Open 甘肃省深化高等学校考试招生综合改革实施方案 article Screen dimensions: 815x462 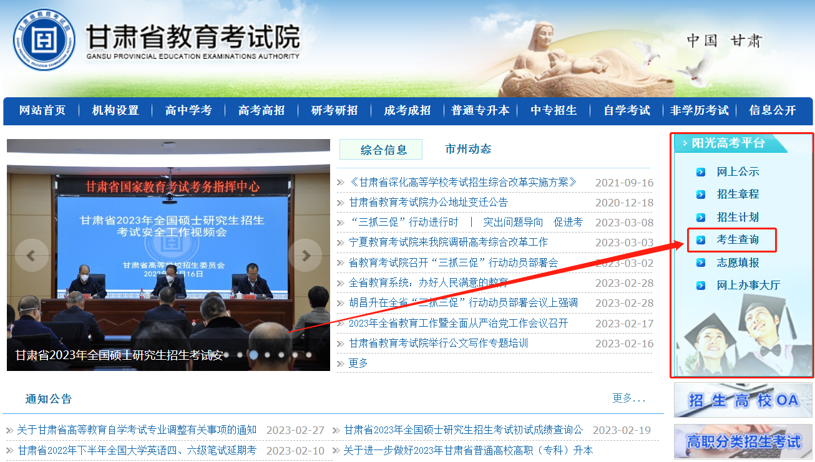462,183
